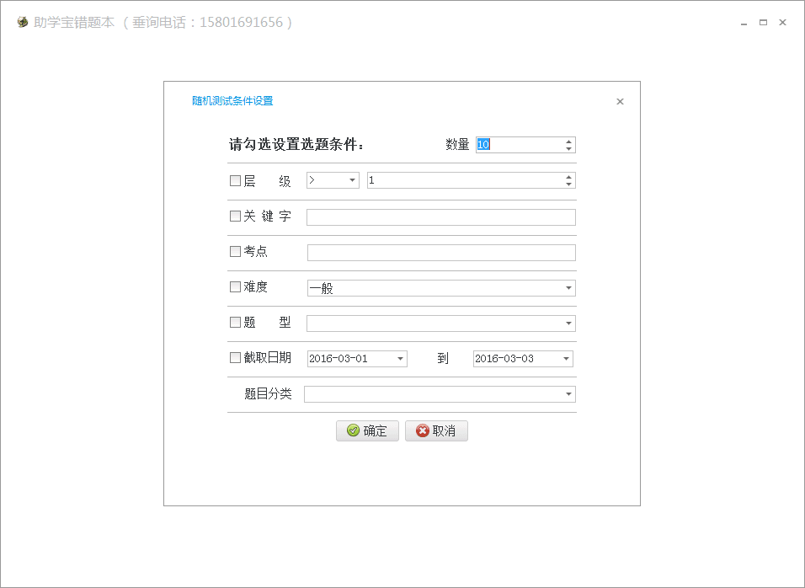The image size is (805, 588).
Task: Enable the 题型 checkbox
Action: pyautogui.click(x=235, y=322)
